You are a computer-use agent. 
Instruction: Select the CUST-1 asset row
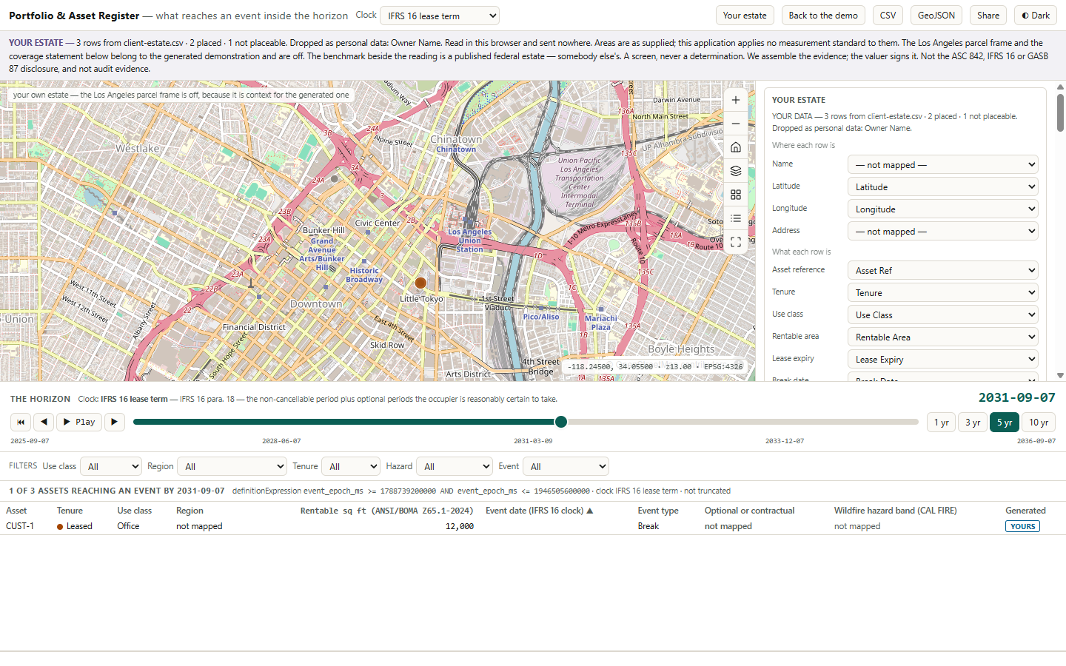click(x=533, y=526)
